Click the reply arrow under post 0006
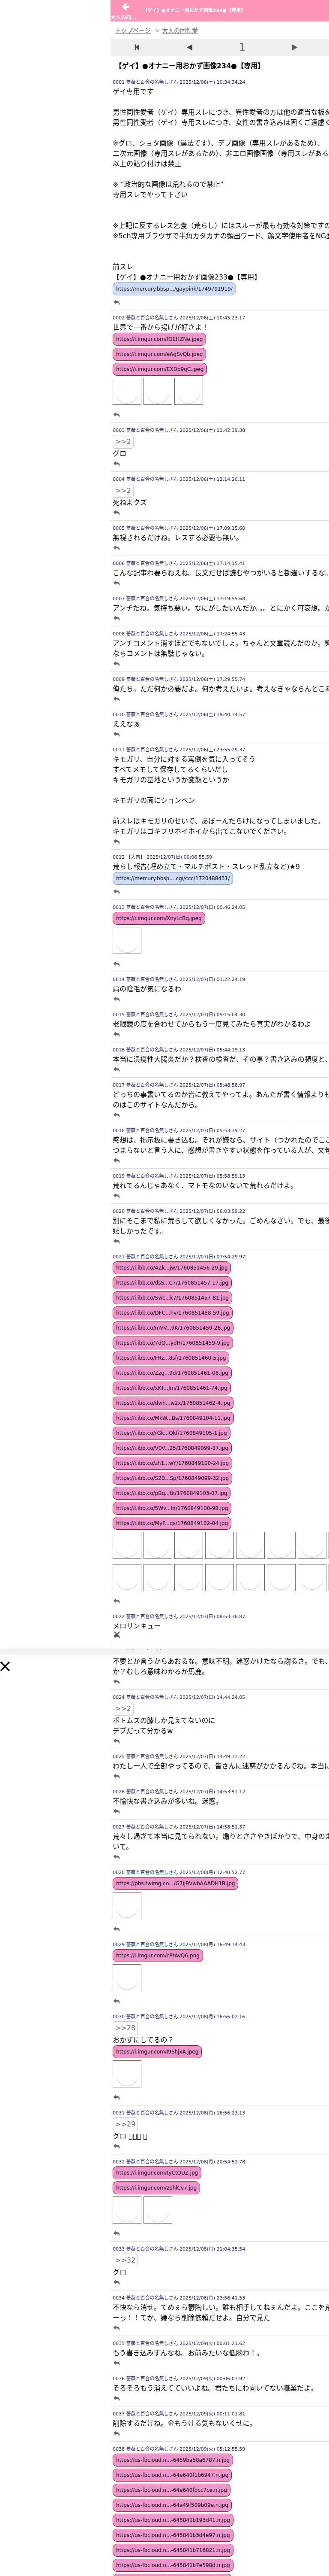The height and width of the screenshot is (2576, 329). tap(117, 583)
